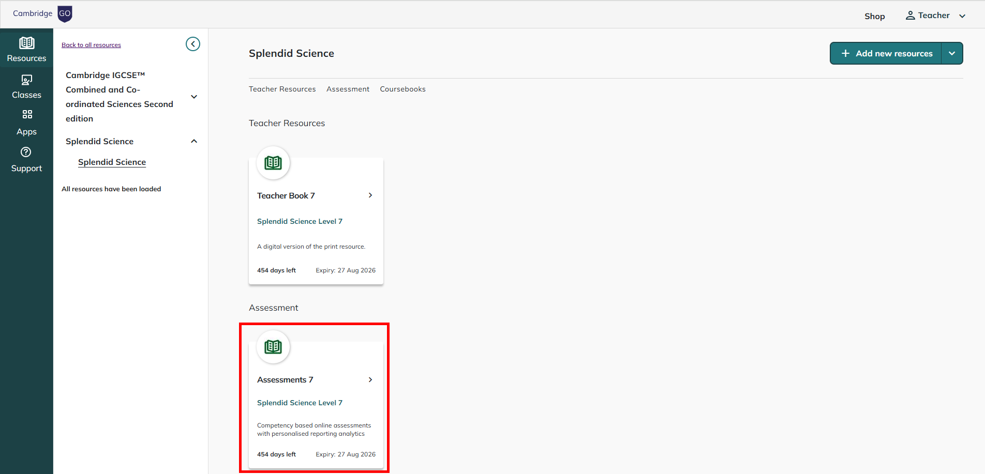The height and width of the screenshot is (474, 985).
Task: Open the Teacher account dropdown
Action: click(x=962, y=16)
